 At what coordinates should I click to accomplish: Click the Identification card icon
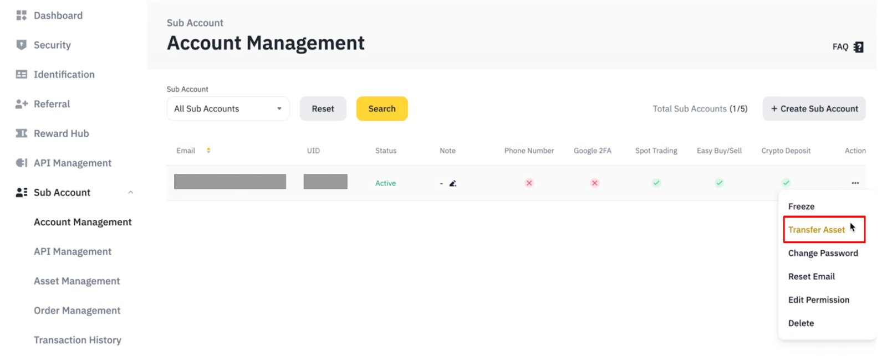click(x=22, y=74)
